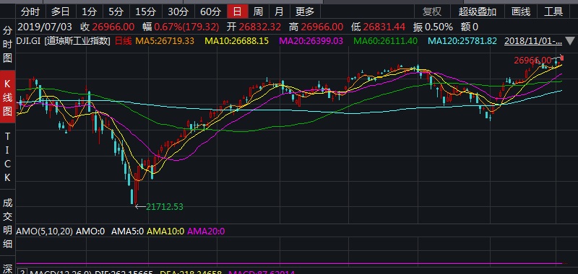Screen dimensions: 578x274
Task: Expand the date range dropdown triangle
Action: tap(570, 41)
